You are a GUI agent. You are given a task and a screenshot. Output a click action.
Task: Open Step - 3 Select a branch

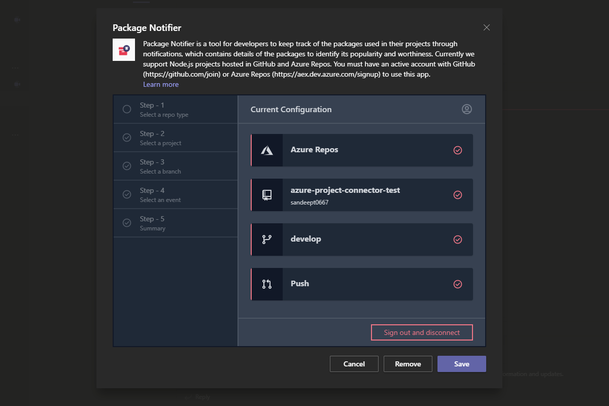pos(176,166)
